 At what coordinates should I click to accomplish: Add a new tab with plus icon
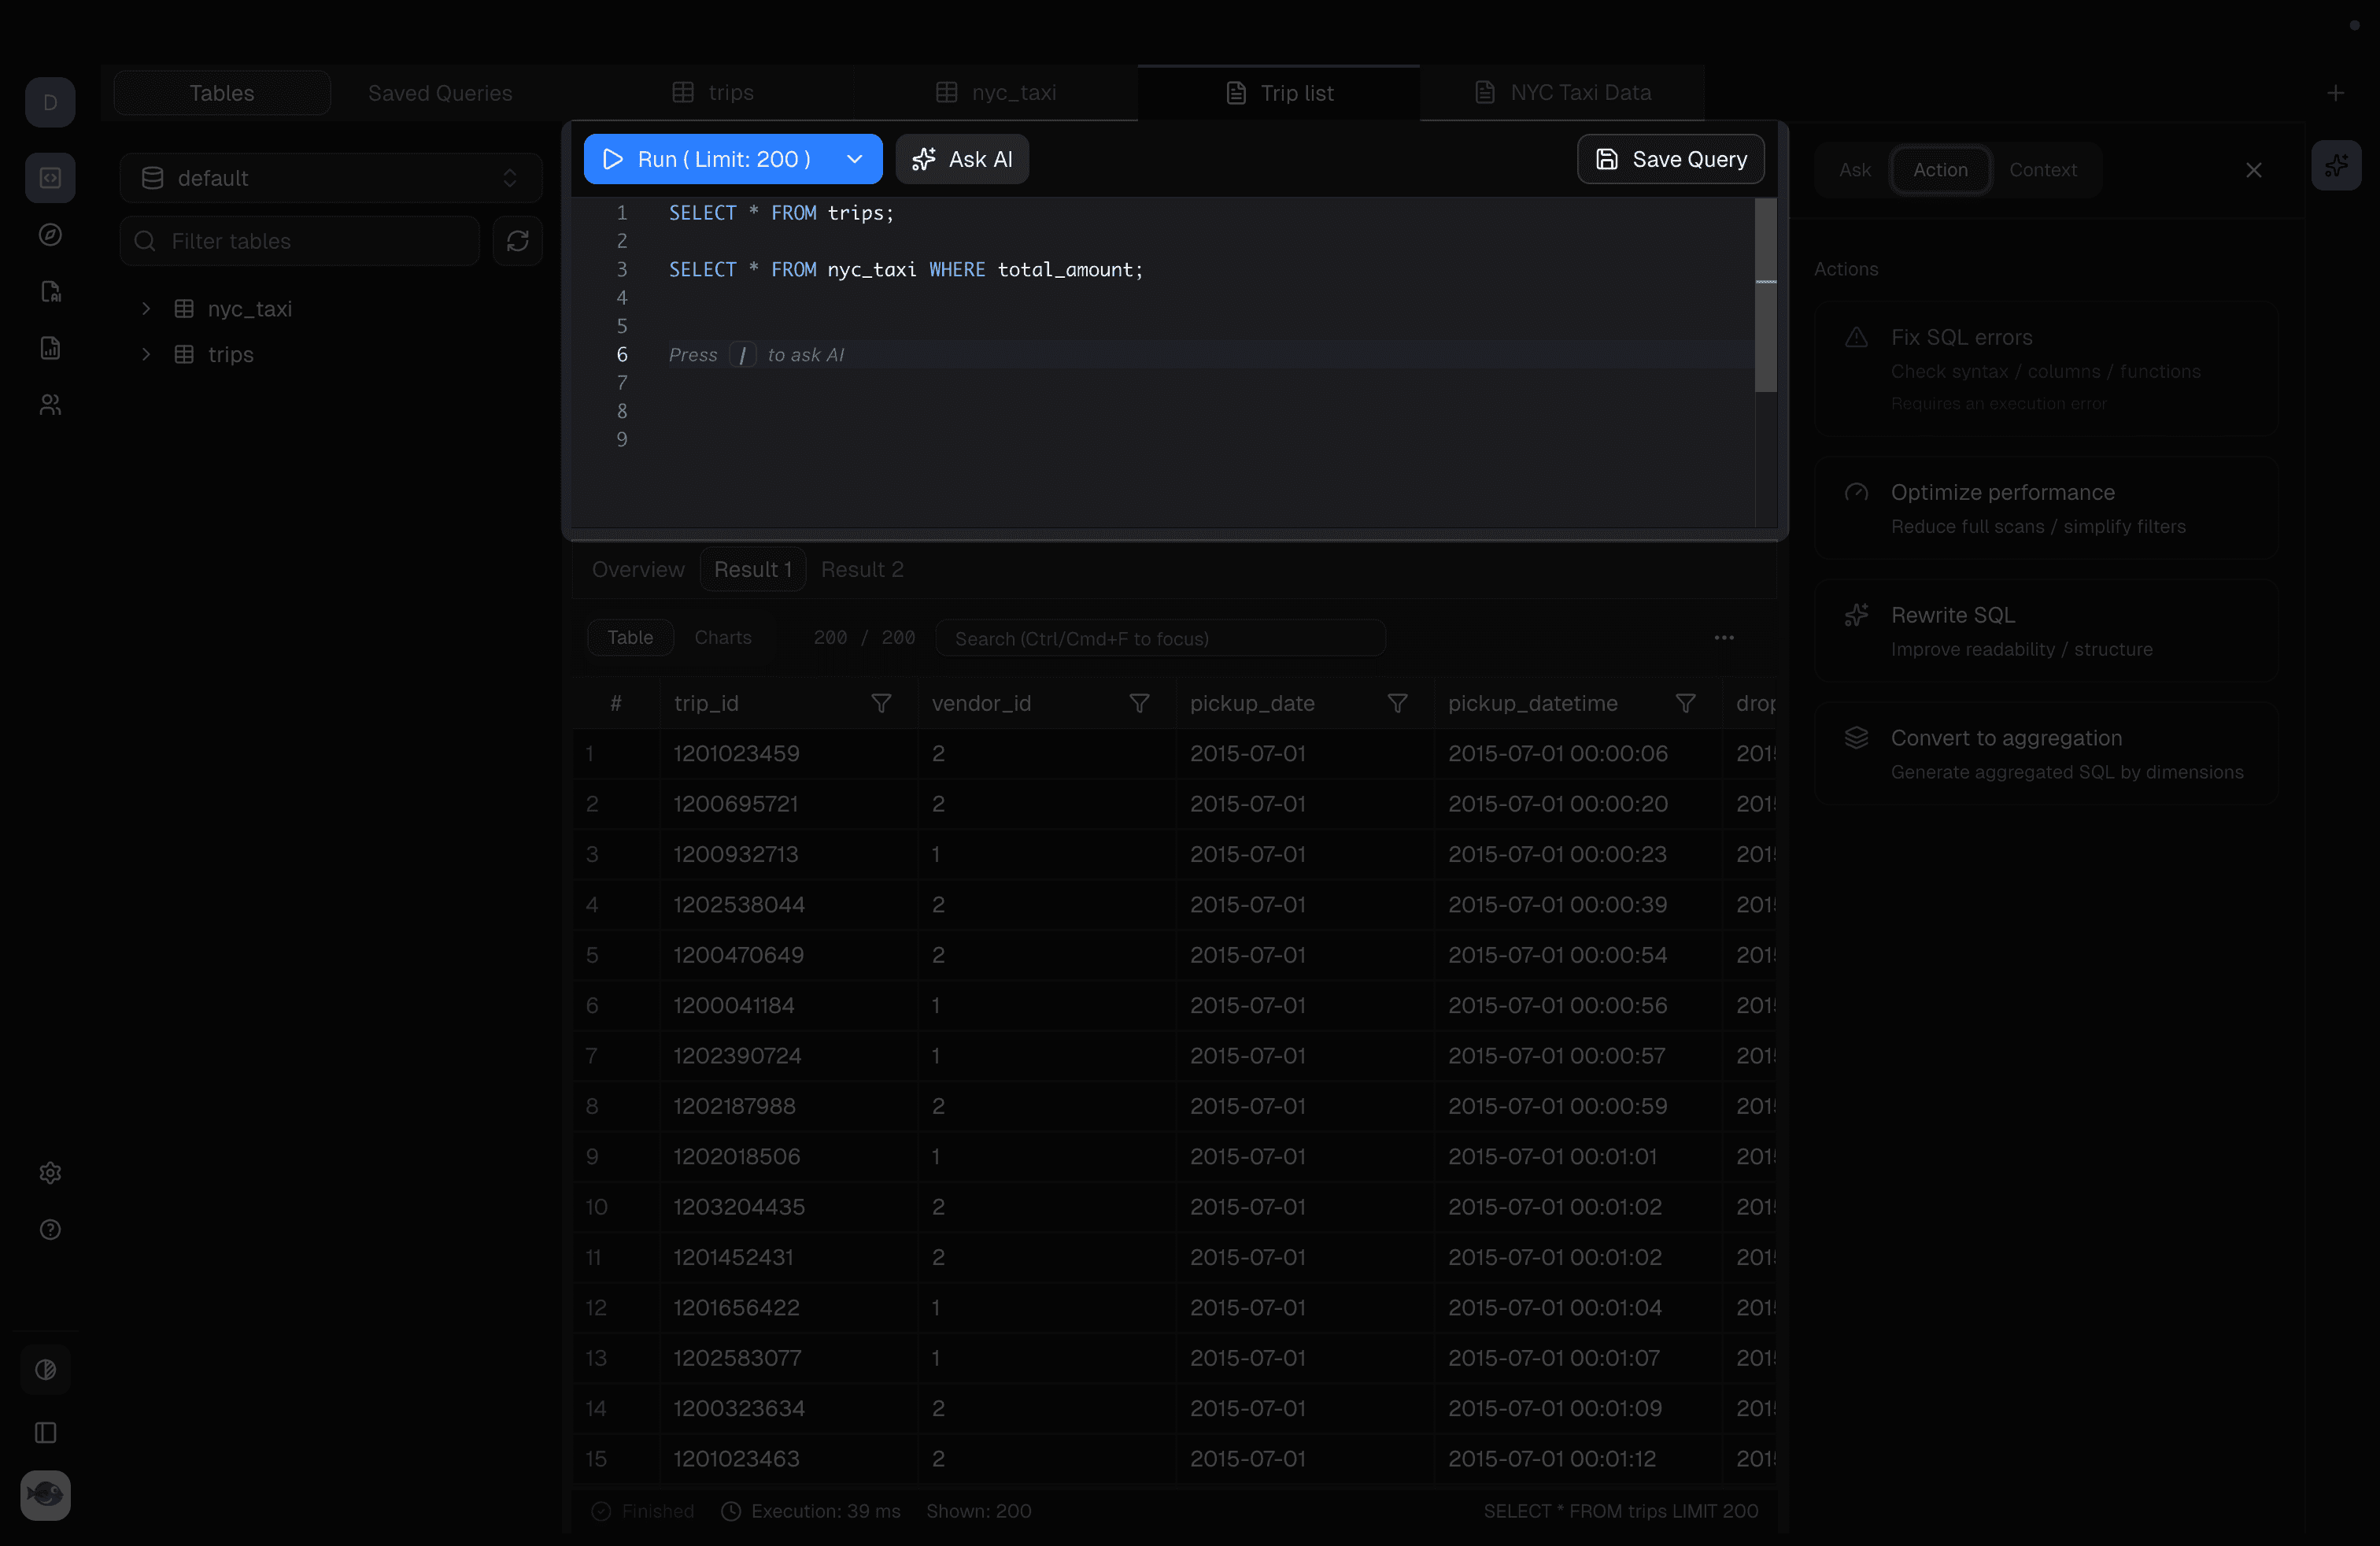[x=2336, y=93]
